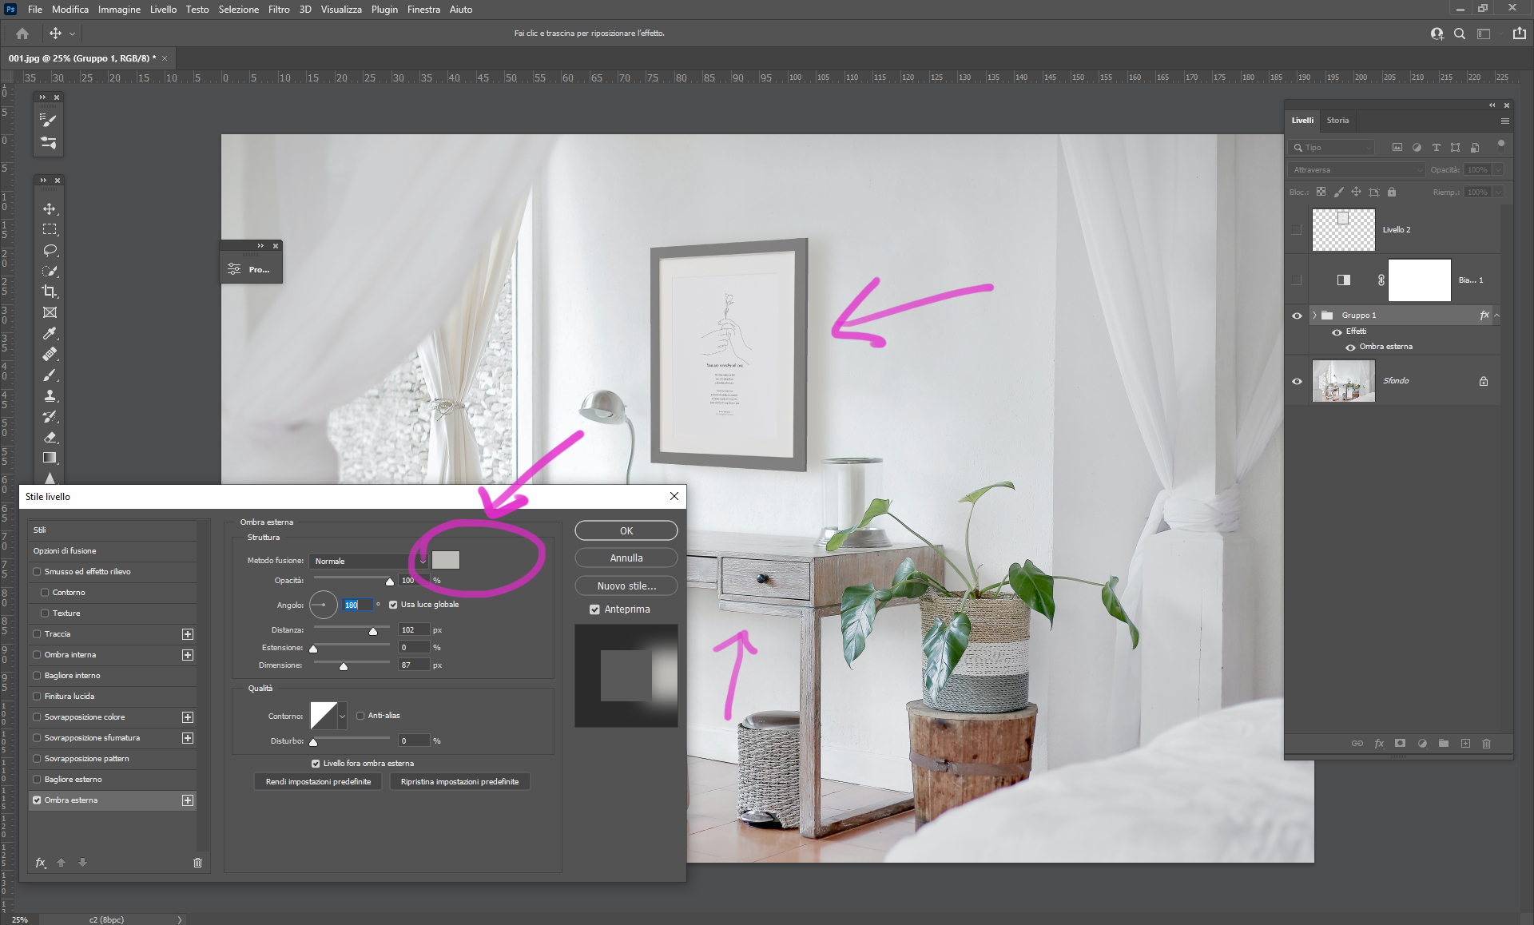Hide the Sfondo layer
The width and height of the screenshot is (1534, 925).
tap(1297, 381)
